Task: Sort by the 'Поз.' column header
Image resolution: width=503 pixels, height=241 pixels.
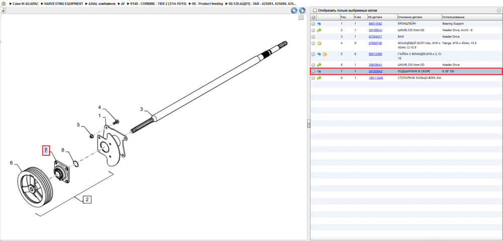Action: click(346, 17)
